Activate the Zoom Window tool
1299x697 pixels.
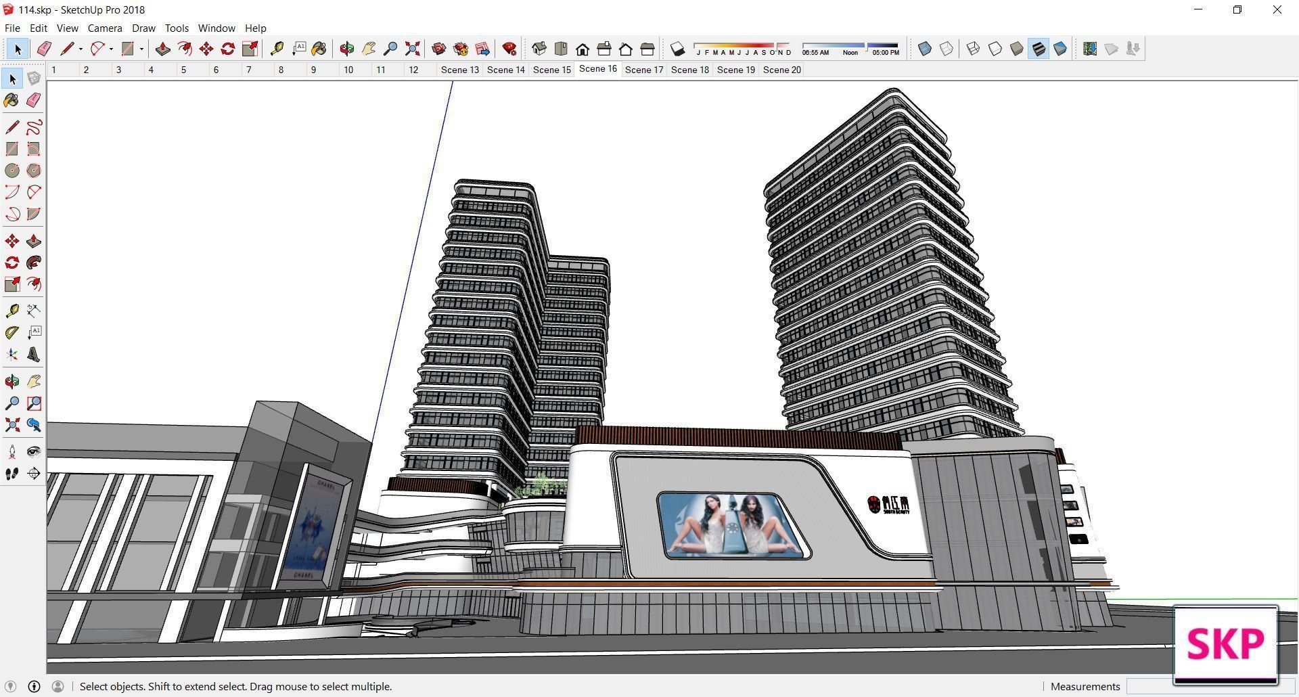pos(34,403)
